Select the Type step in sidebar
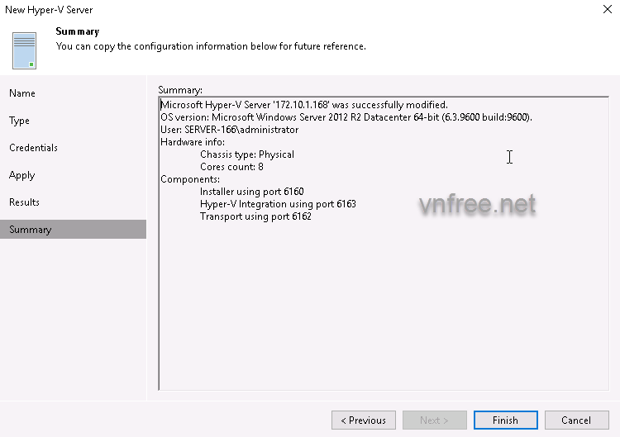The image size is (620, 437). pos(20,121)
